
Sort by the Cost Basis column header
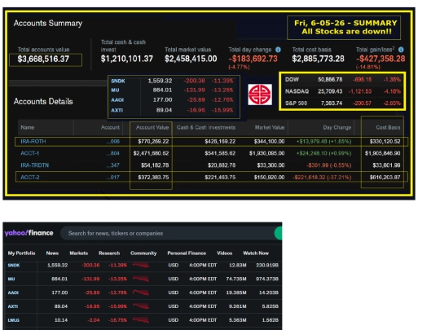[x=388, y=127]
